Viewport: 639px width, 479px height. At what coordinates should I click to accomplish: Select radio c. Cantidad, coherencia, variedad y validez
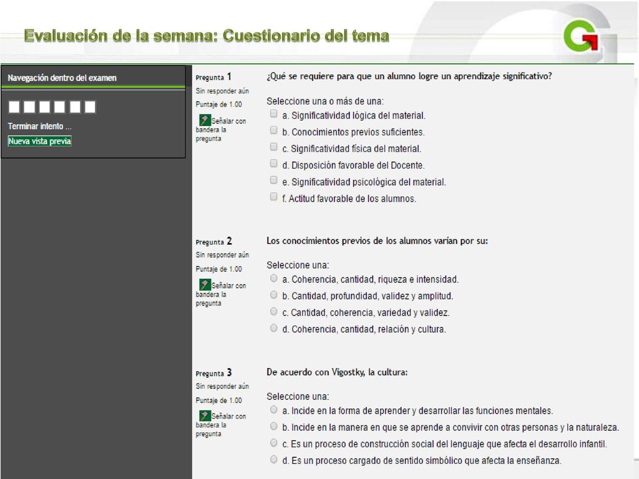274,312
